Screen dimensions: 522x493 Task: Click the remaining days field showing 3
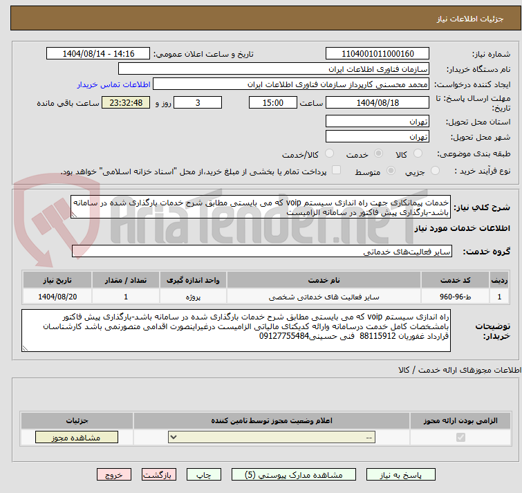198,102
